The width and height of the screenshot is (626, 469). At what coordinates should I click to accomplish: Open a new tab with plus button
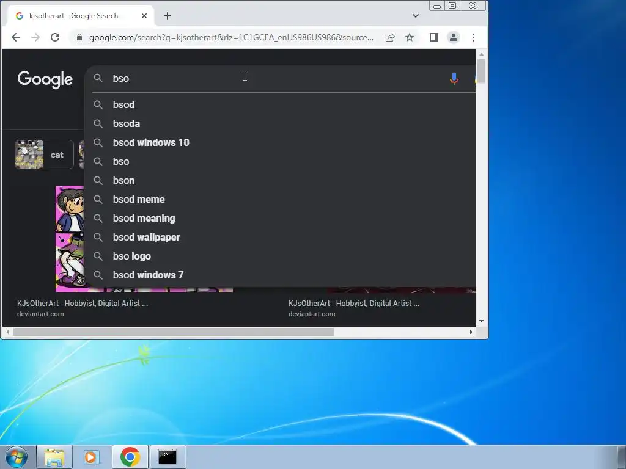tap(168, 16)
